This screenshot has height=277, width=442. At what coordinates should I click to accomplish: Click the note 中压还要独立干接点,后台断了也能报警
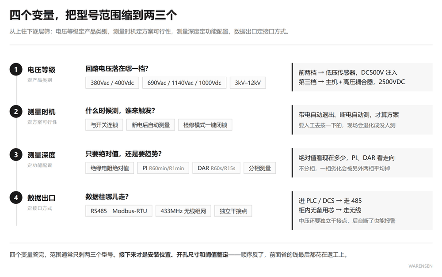point(347,221)
